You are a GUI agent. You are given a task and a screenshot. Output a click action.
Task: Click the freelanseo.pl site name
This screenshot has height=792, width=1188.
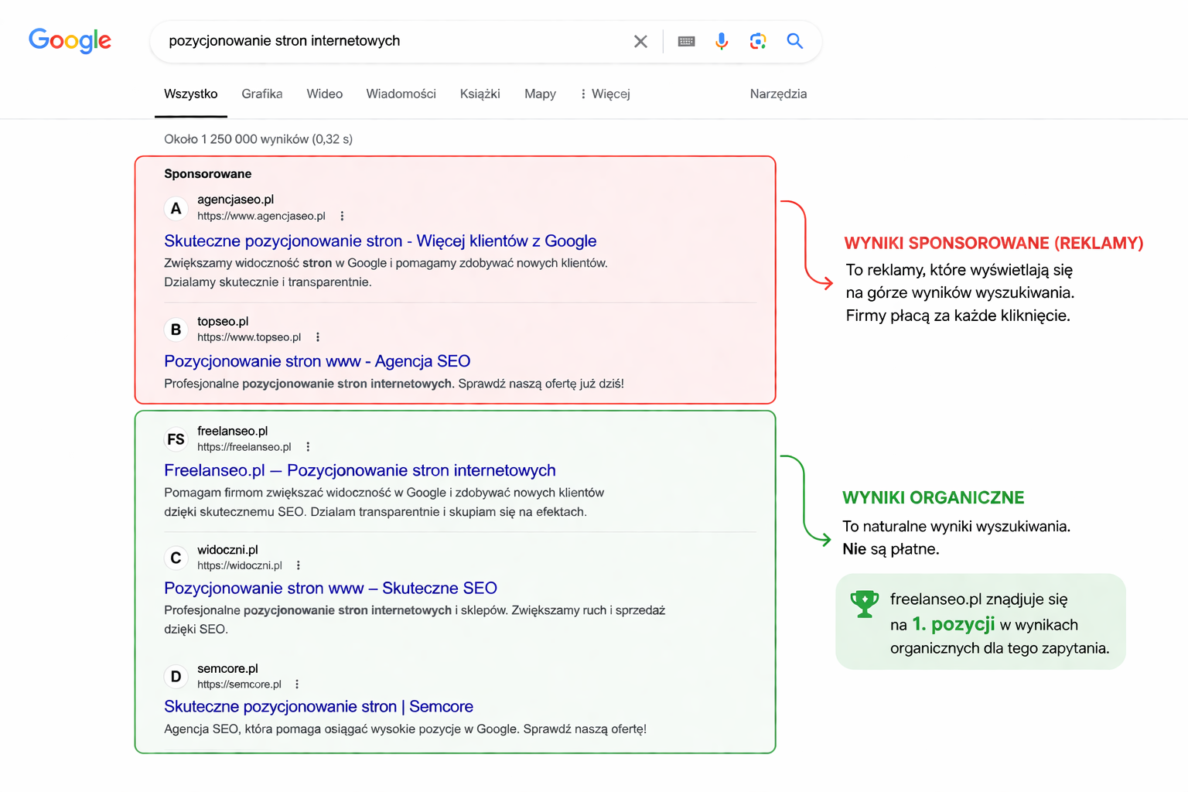tap(232, 431)
